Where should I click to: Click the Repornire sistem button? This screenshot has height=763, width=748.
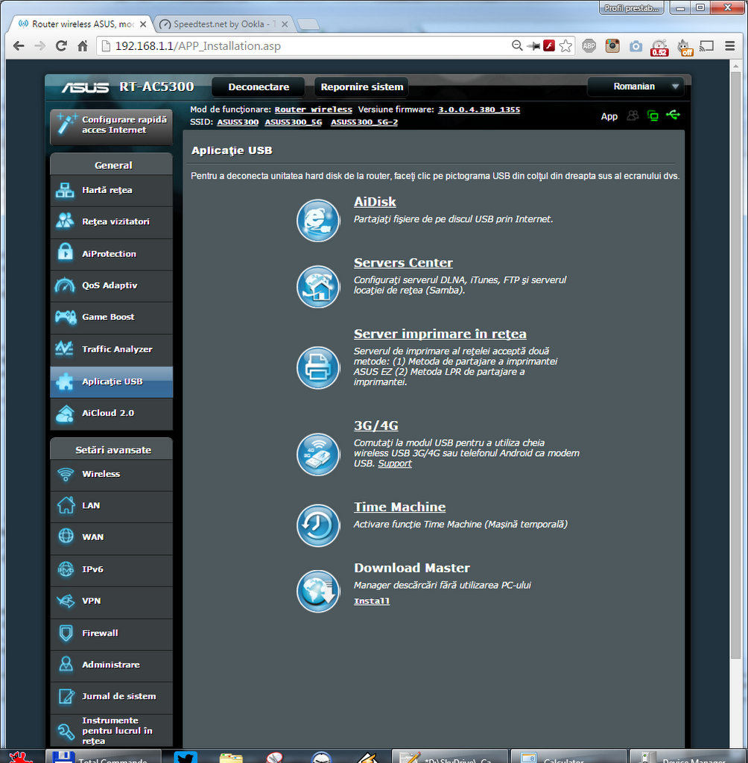pos(361,87)
